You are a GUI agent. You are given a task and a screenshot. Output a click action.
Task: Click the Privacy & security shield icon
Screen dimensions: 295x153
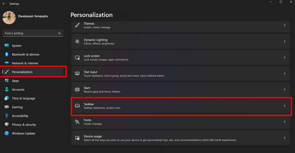coord(7,125)
